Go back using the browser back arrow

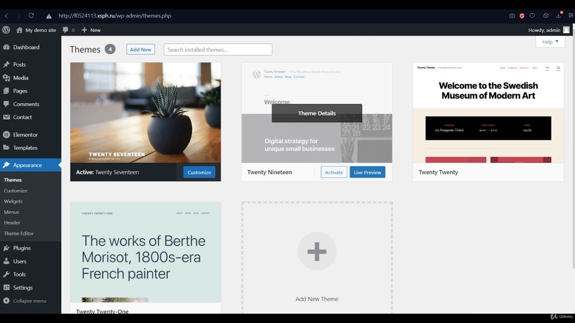(6, 16)
